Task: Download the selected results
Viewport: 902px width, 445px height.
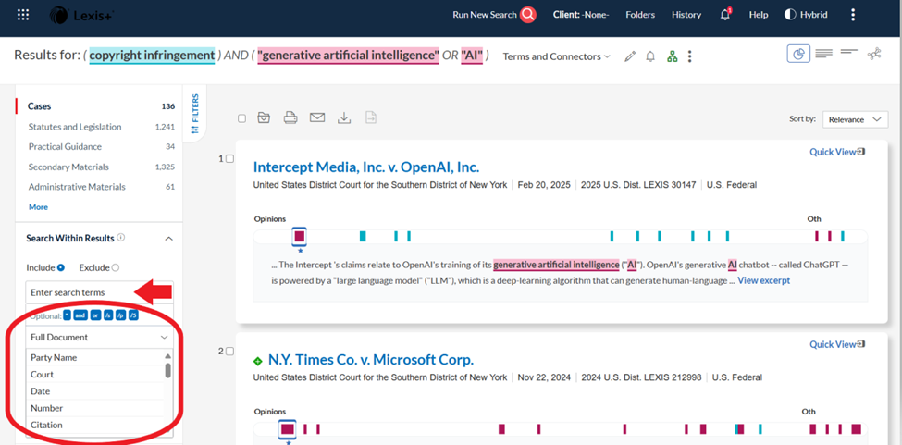Action: point(344,117)
